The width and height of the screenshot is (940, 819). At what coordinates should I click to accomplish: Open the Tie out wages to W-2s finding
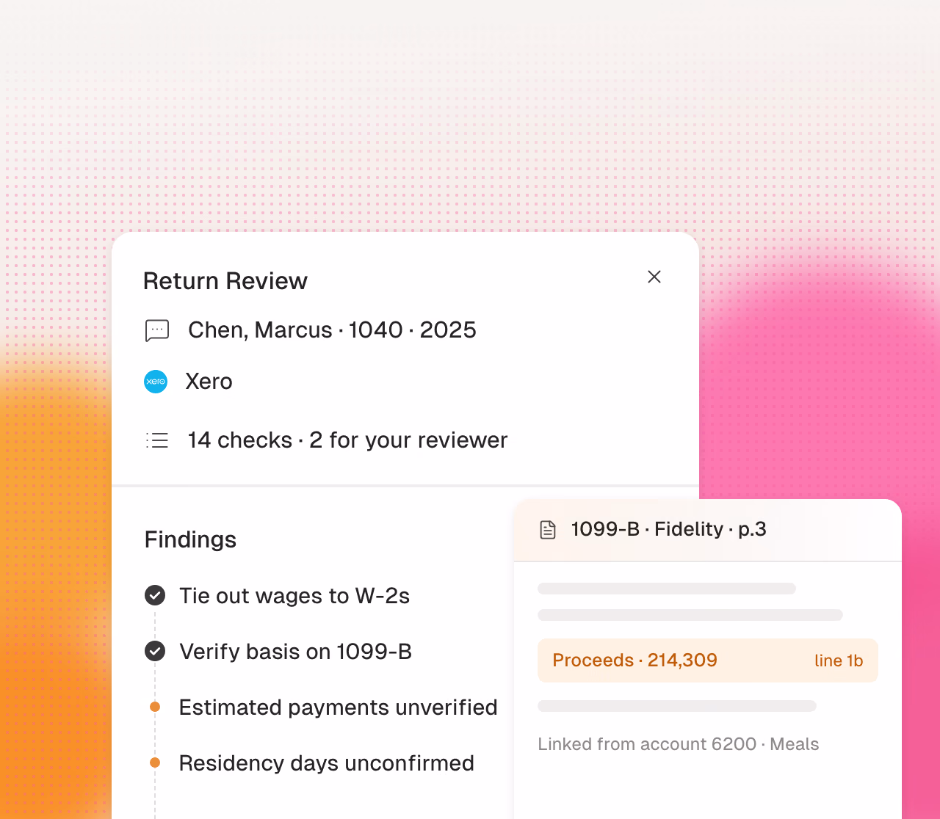[x=294, y=596]
